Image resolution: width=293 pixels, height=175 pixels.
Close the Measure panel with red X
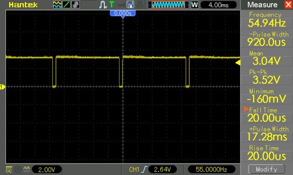(x=288, y=5)
